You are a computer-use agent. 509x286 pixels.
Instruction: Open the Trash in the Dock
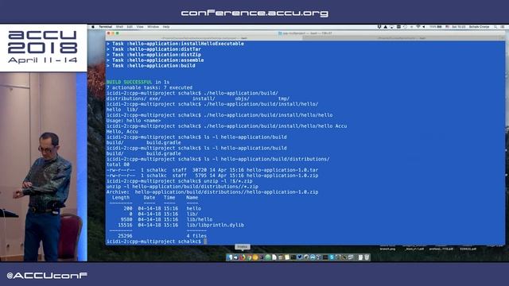tap(367, 257)
